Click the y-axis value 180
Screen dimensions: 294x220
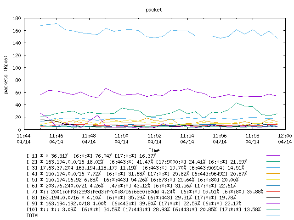point(17,18)
